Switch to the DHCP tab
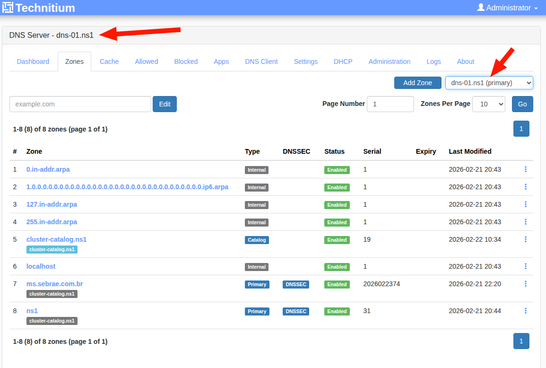The height and width of the screenshot is (368, 546). [343, 61]
